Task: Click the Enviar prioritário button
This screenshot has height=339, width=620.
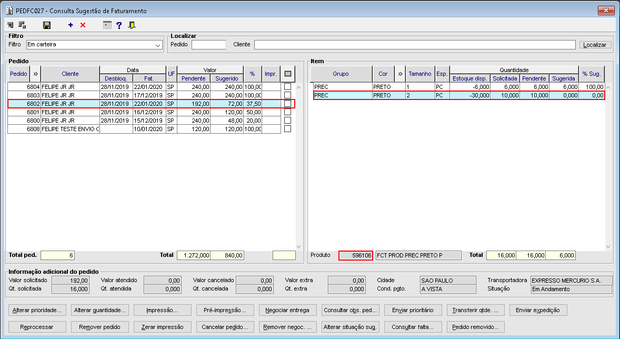Action: coord(413,310)
